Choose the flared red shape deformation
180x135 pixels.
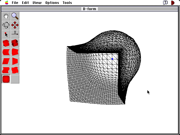(x=15, y=52)
